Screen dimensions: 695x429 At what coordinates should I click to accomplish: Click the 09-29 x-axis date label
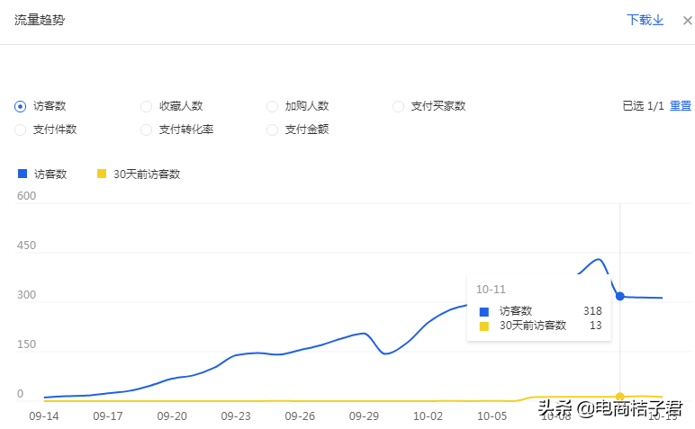(364, 416)
